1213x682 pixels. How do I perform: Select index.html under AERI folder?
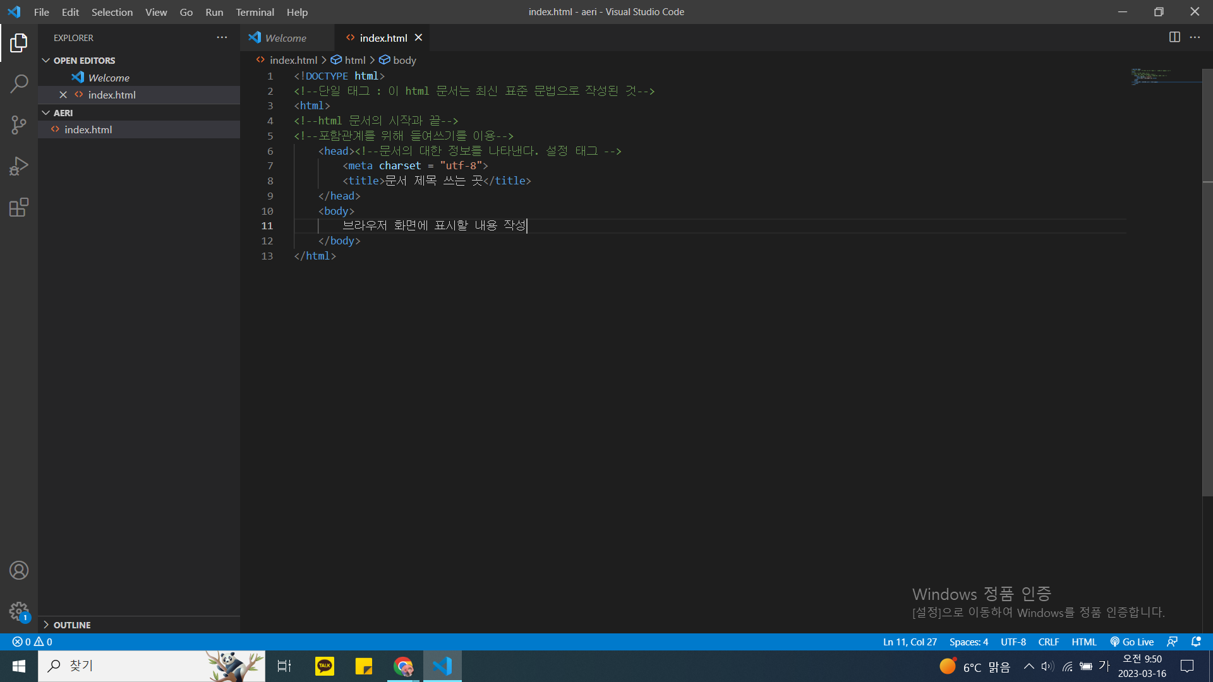click(x=88, y=129)
